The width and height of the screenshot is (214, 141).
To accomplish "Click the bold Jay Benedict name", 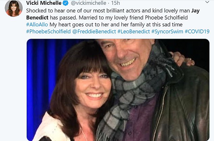I will pyautogui.click(x=113, y=14).
